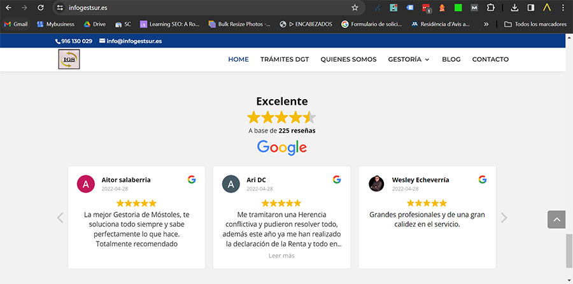Toggle the browser side panel icon

pos(530,8)
